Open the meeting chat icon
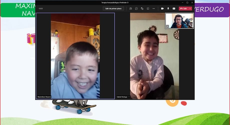This screenshot has width=230, height=125. [136, 8]
